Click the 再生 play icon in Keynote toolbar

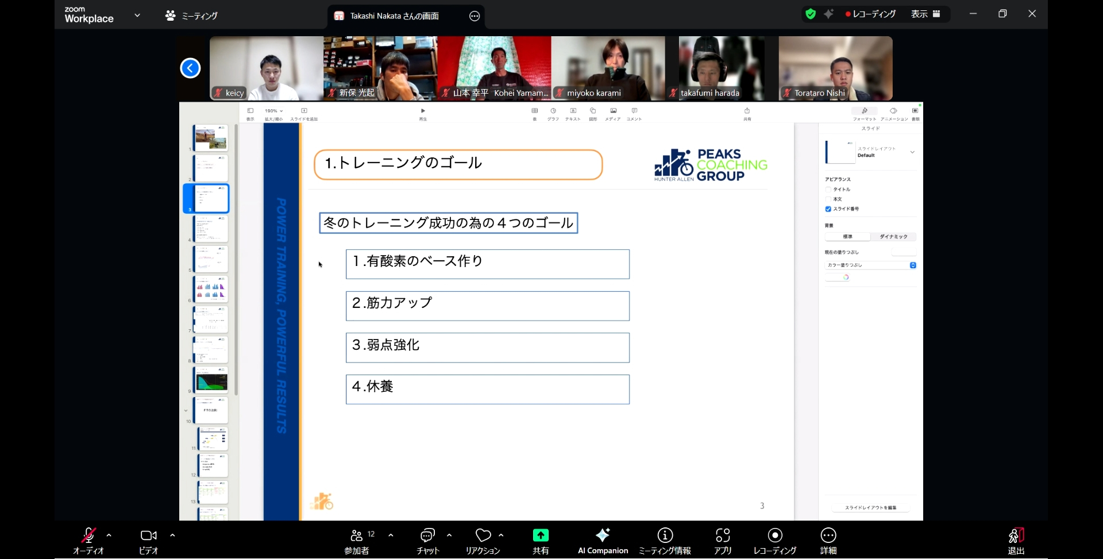[423, 110]
